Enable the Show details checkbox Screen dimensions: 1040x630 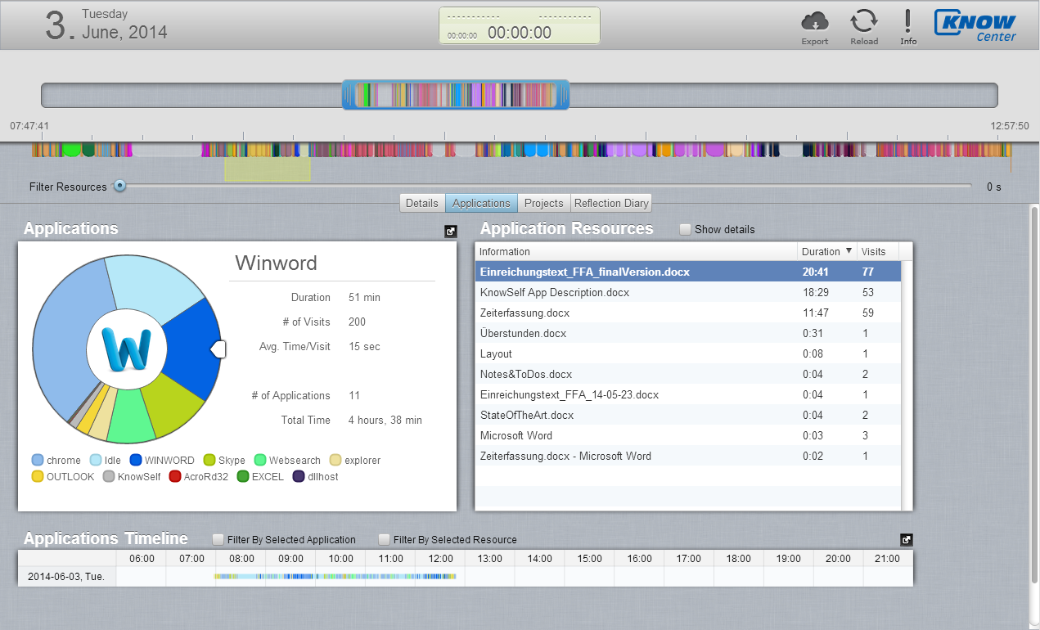[686, 229]
